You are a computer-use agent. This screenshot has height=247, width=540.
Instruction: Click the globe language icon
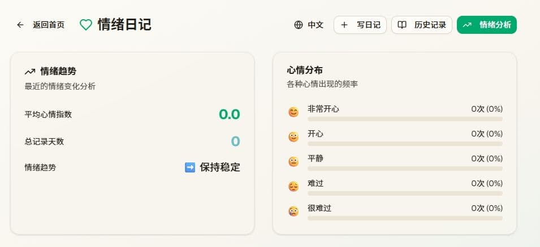(299, 25)
